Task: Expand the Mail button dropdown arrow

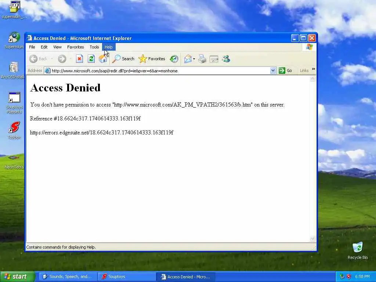Action: tap(194, 59)
